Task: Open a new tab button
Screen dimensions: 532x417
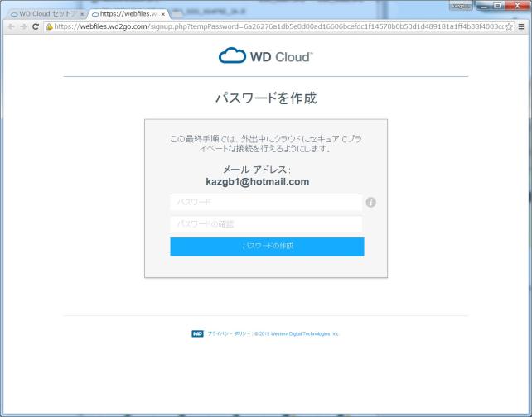Action: pos(176,14)
